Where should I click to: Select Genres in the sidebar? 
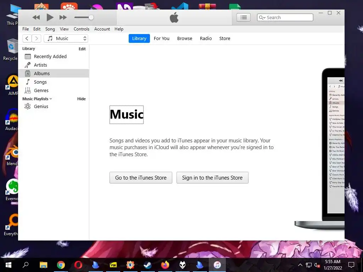pos(54,90)
